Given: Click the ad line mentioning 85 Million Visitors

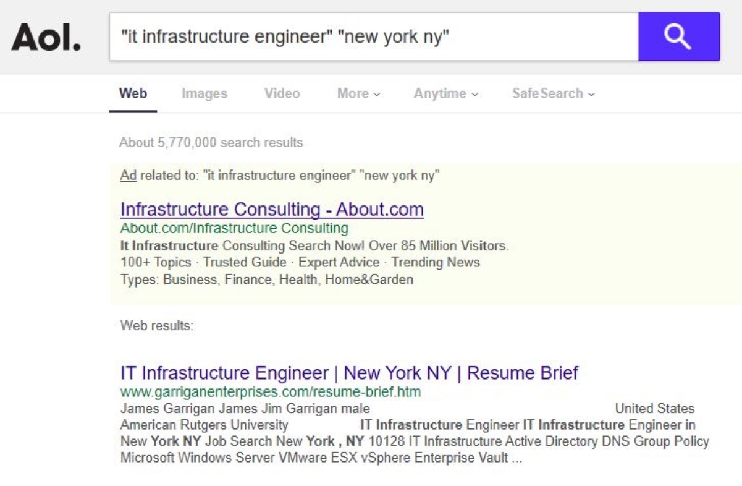Looking at the screenshot, I should [314, 245].
